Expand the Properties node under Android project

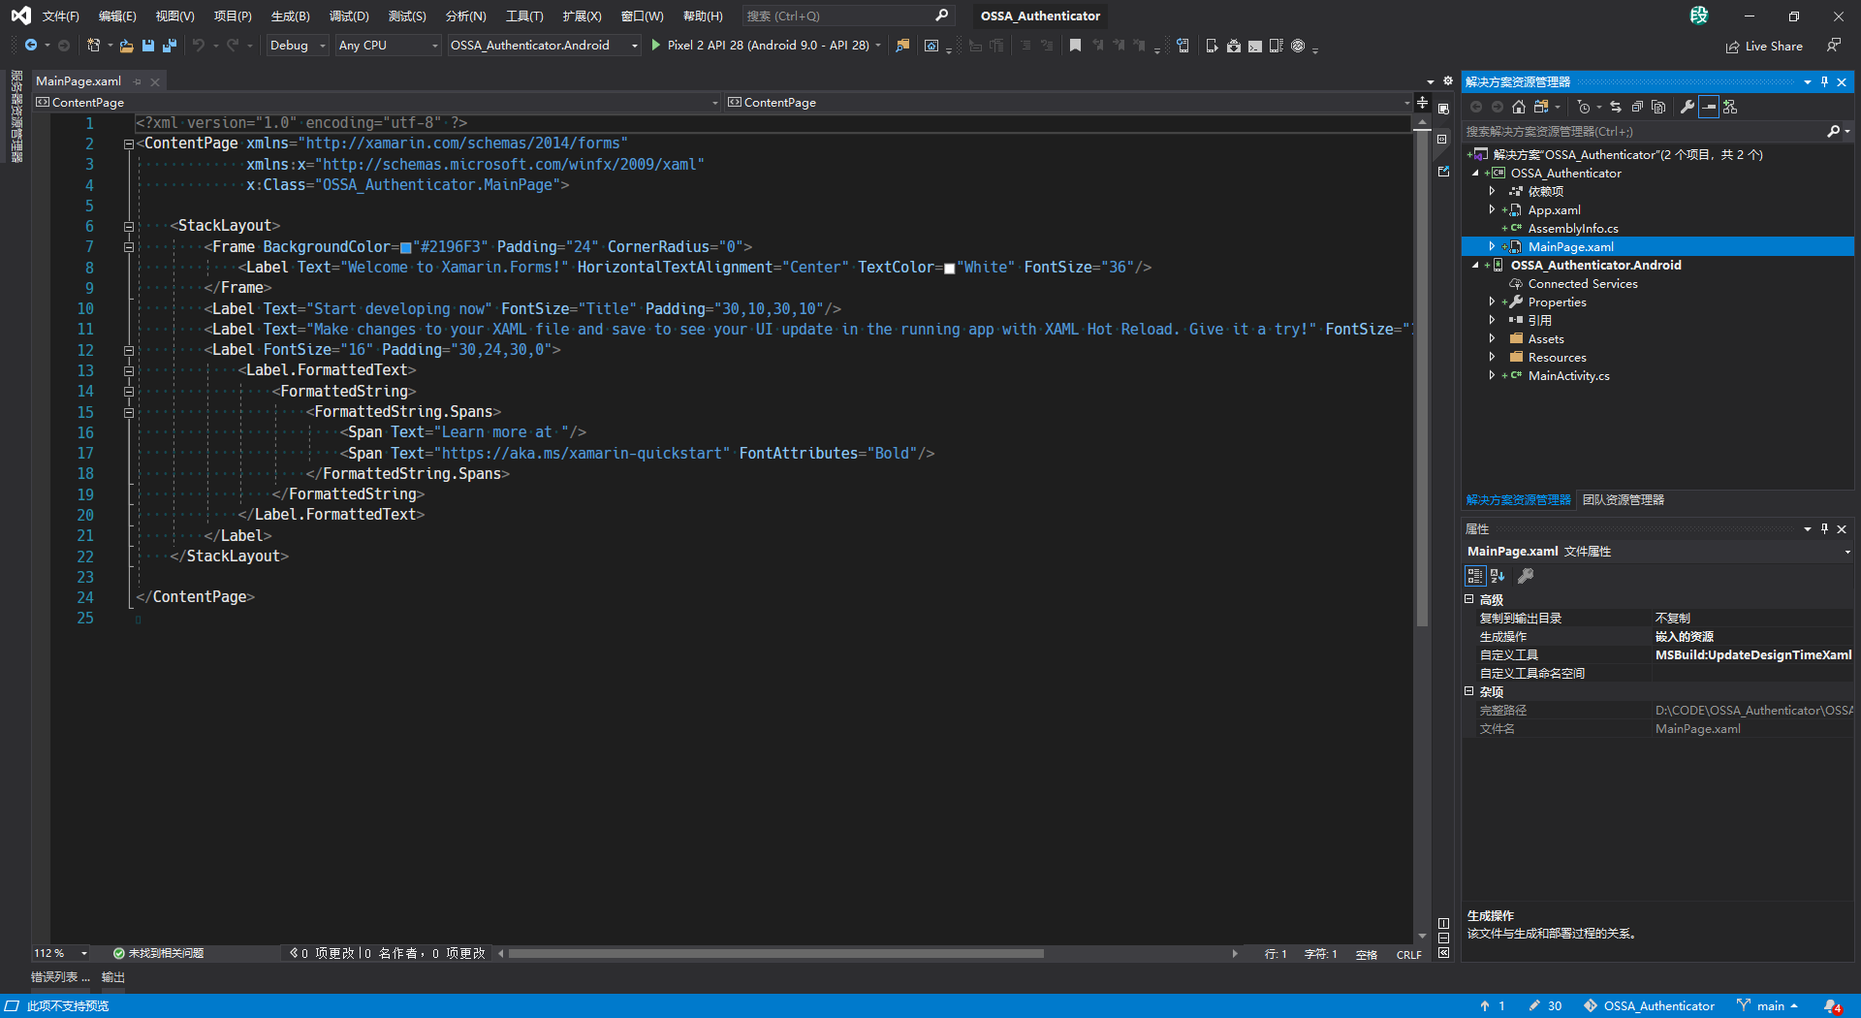[1492, 302]
